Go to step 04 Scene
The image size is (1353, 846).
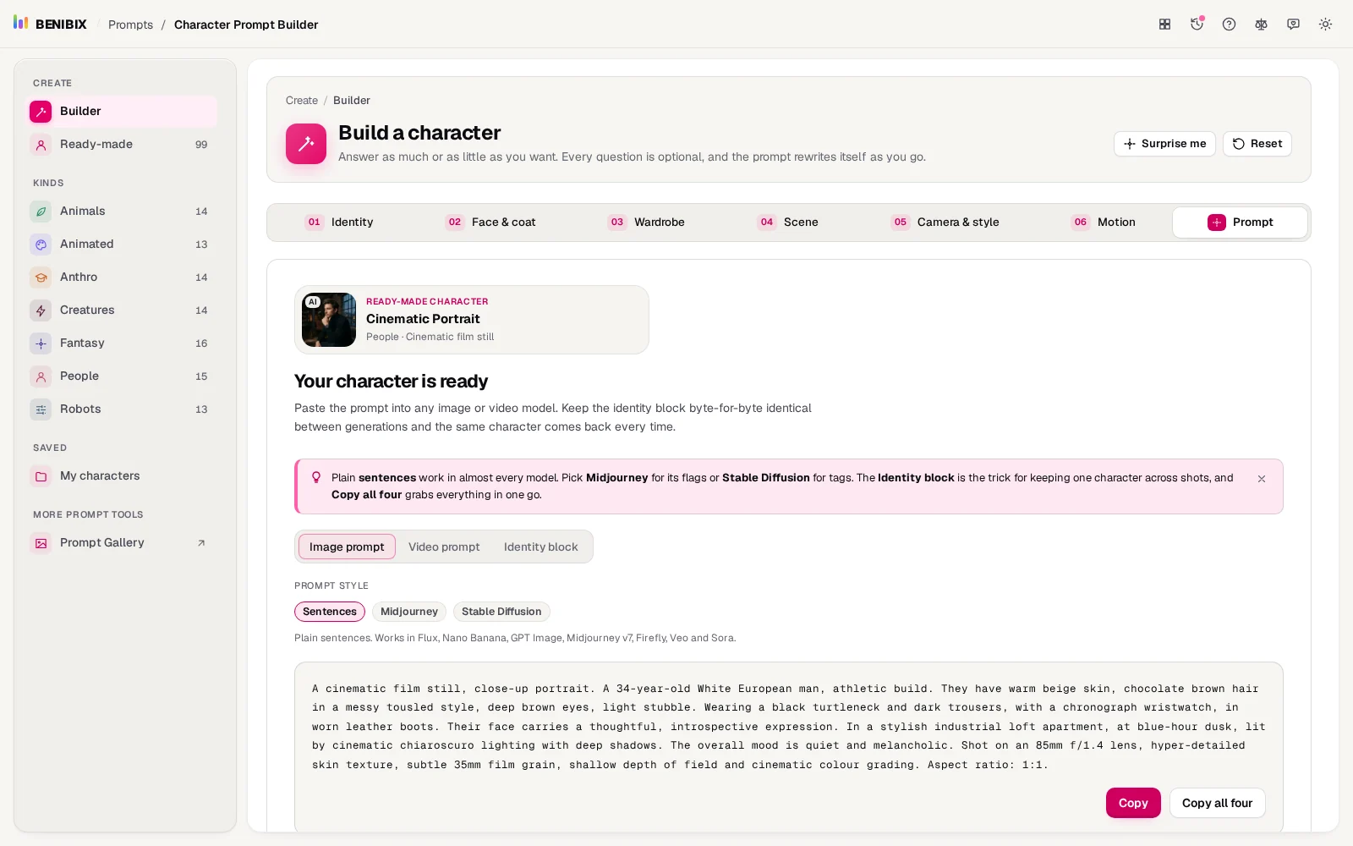pos(788,222)
